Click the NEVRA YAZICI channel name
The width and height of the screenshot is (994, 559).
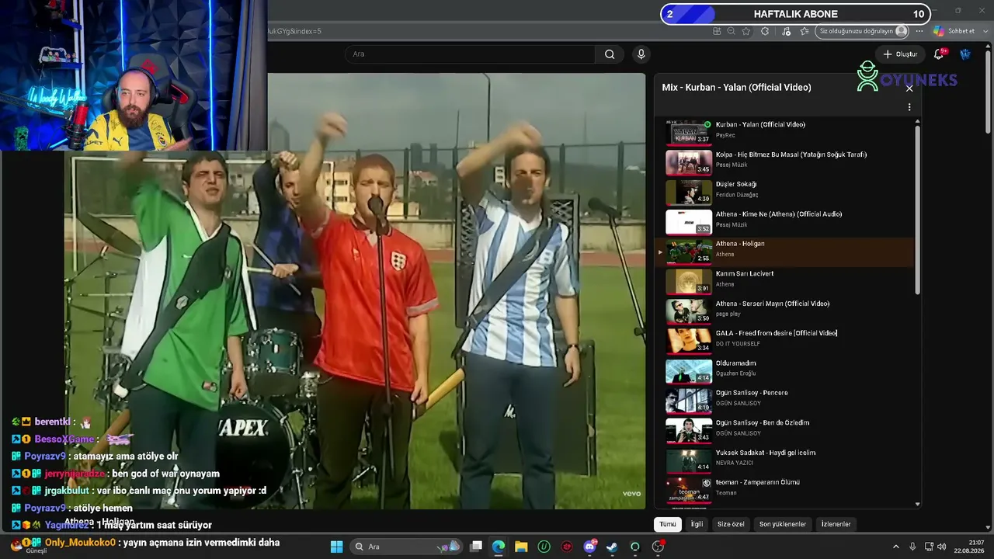(x=735, y=464)
